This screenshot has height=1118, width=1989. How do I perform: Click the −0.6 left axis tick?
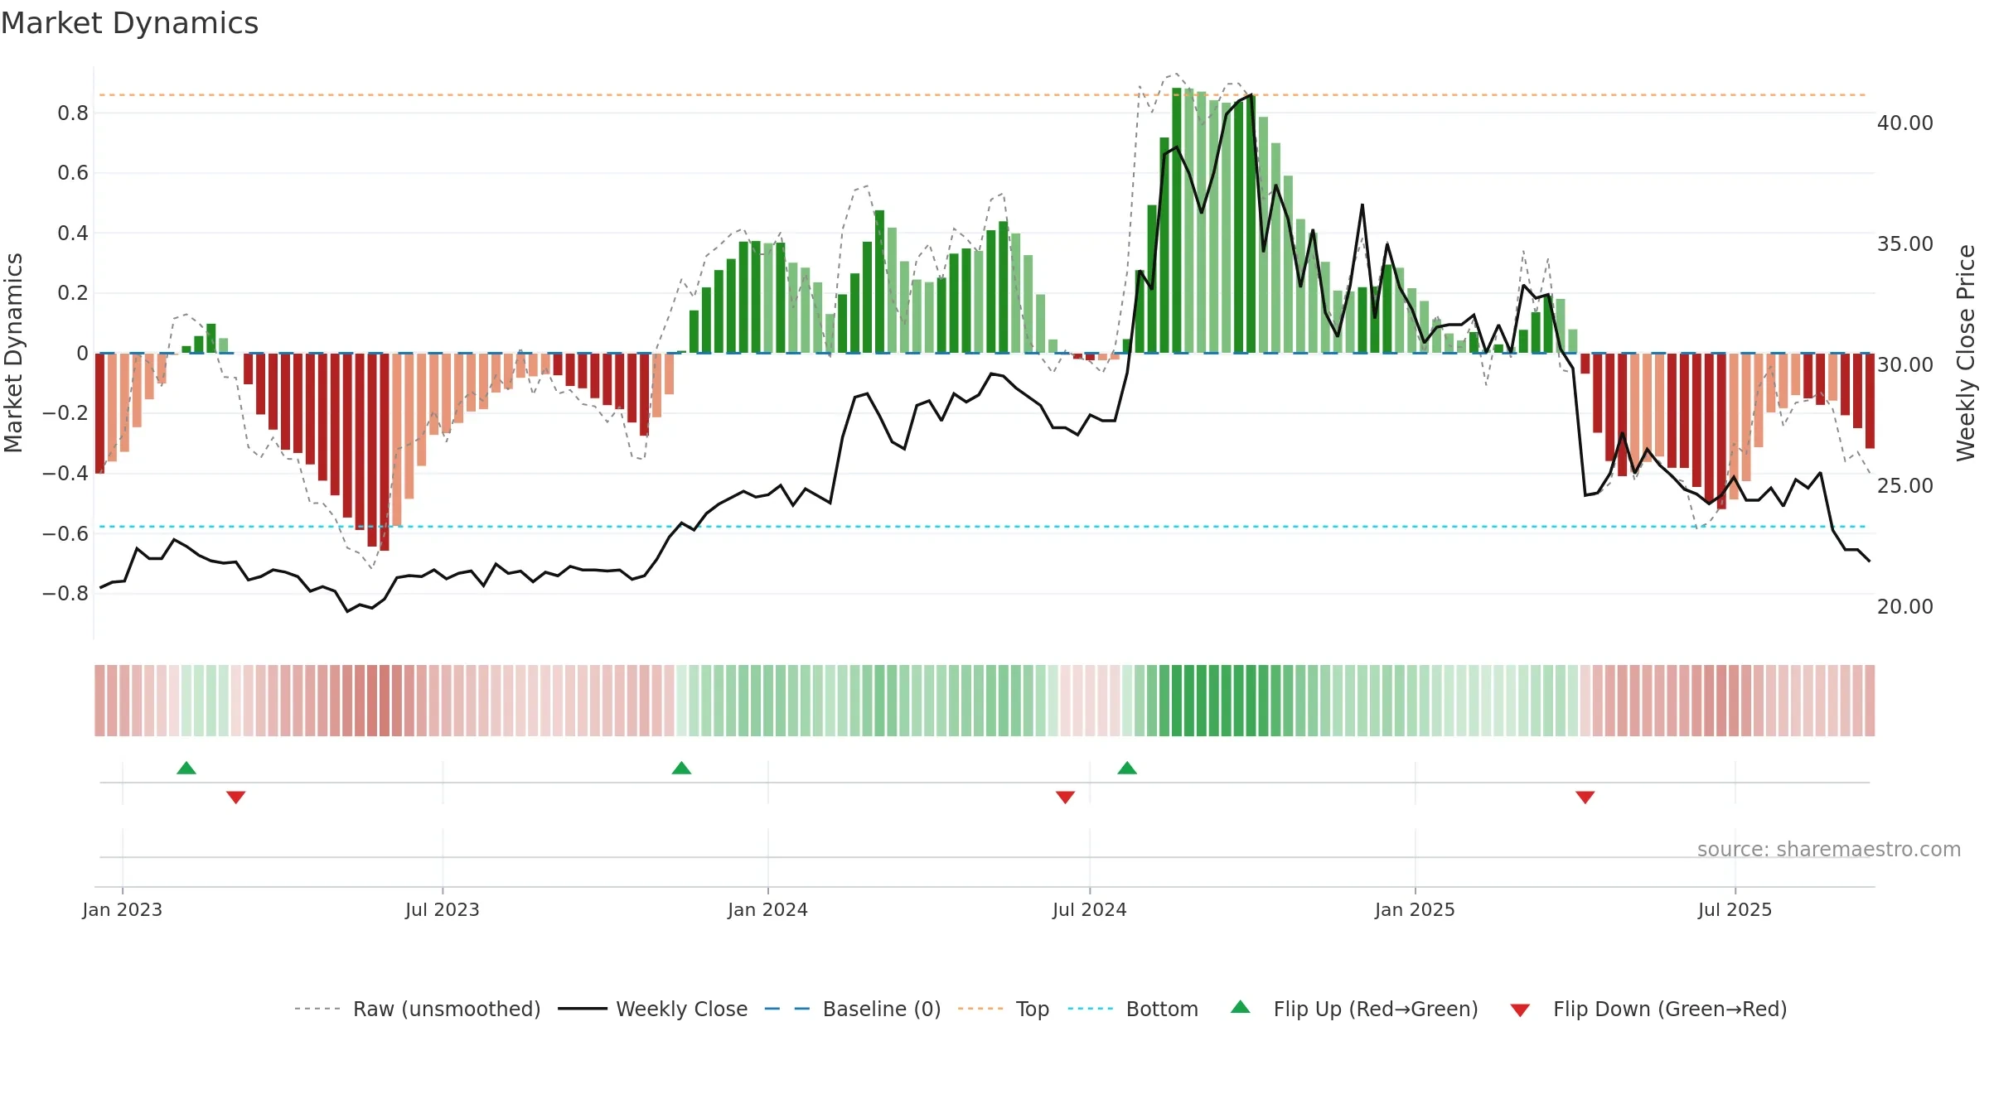click(65, 533)
